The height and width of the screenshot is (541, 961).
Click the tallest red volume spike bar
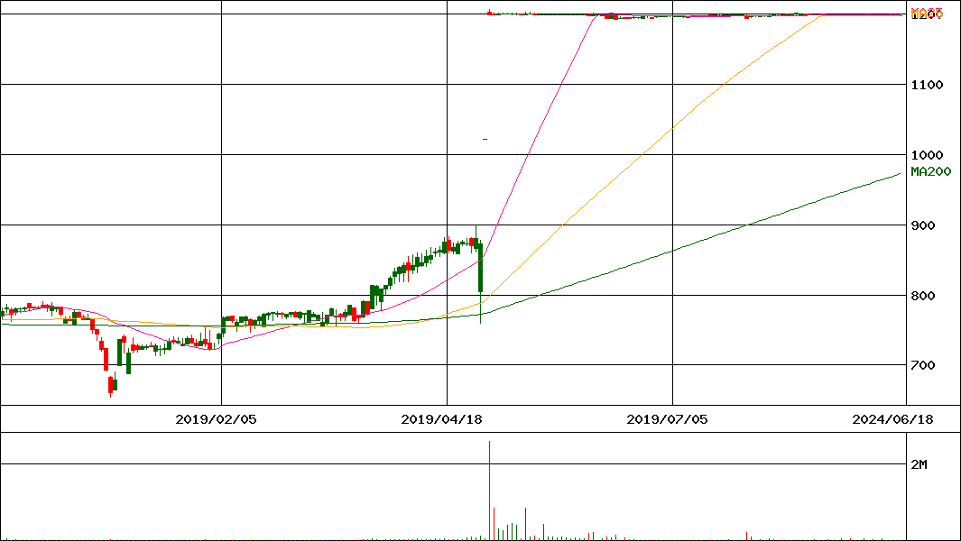[x=489, y=487]
